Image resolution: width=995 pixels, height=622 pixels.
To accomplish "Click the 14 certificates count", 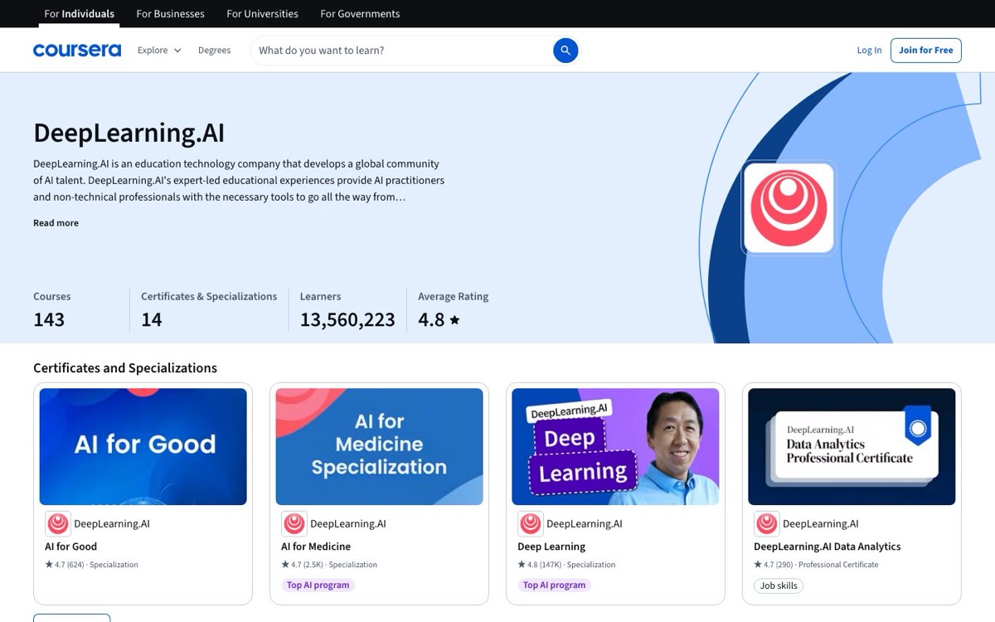I will 152,320.
